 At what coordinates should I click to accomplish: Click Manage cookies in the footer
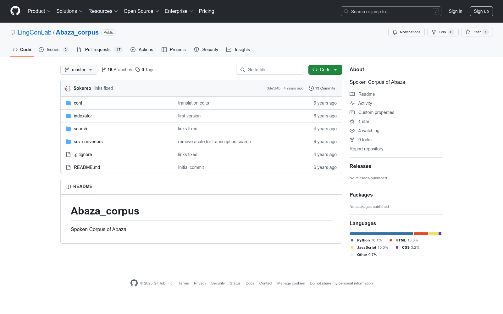(x=291, y=283)
